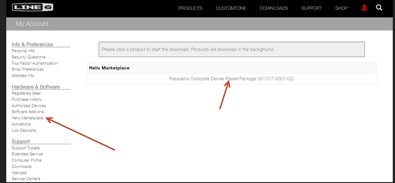Click the My Account page title
Viewport: 395px width, 183px height.
point(32,24)
